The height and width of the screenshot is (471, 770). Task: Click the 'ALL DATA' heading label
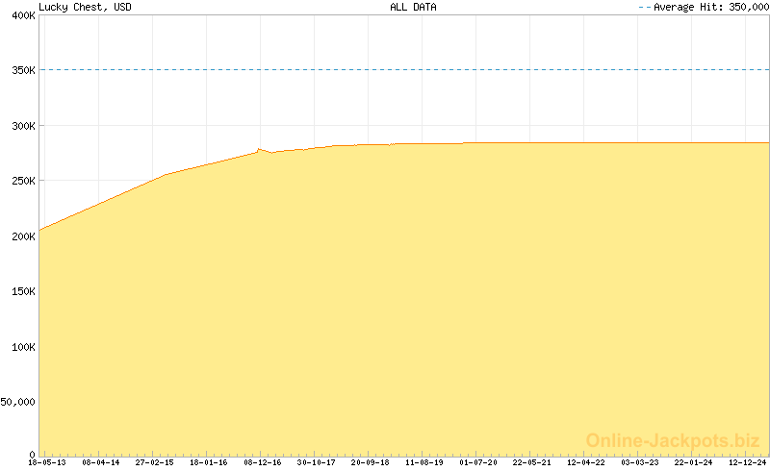413,7
